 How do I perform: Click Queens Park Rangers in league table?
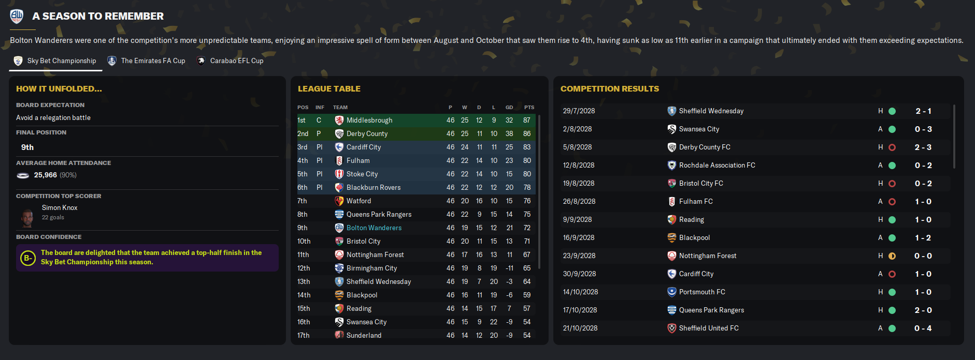(379, 214)
